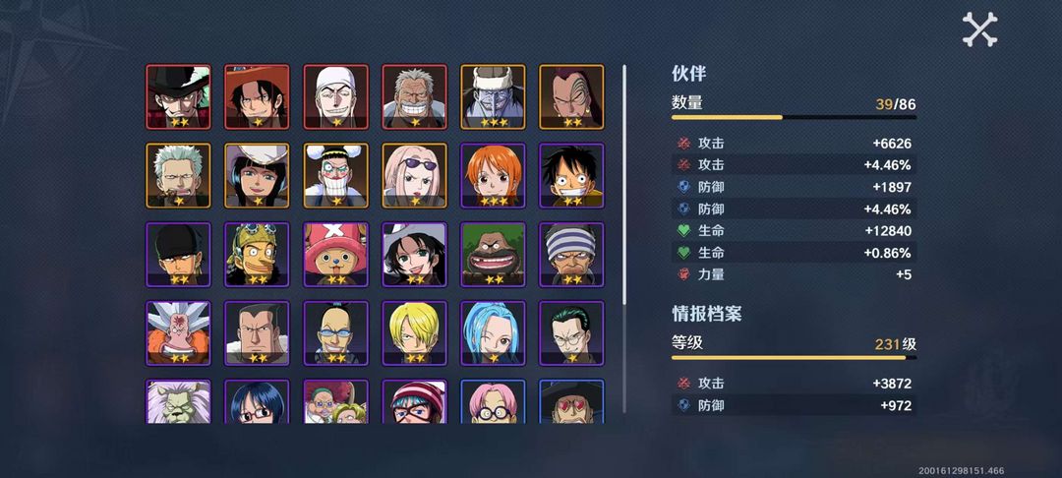Choose Zoro wearing black bandana
The width and height of the screenshot is (1062, 478).
[x=178, y=255]
